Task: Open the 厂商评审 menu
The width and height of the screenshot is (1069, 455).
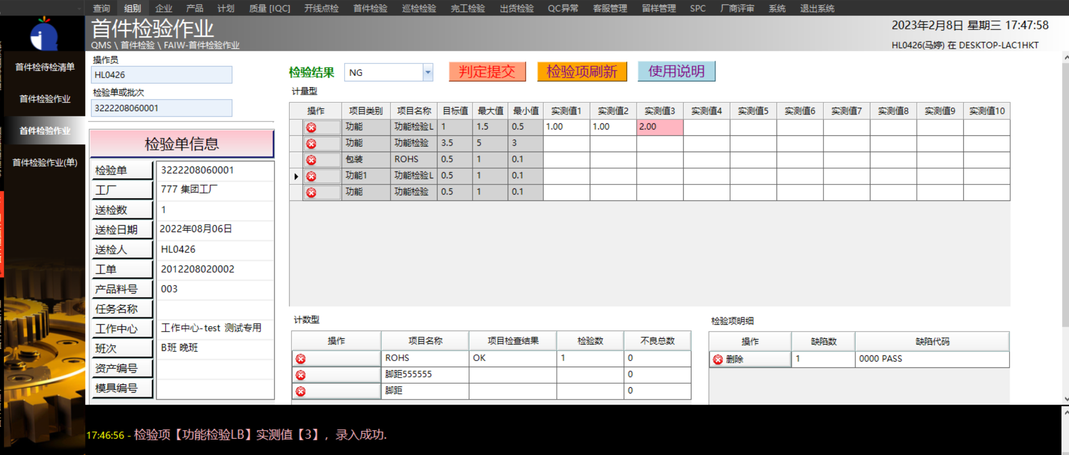Action: [x=737, y=8]
